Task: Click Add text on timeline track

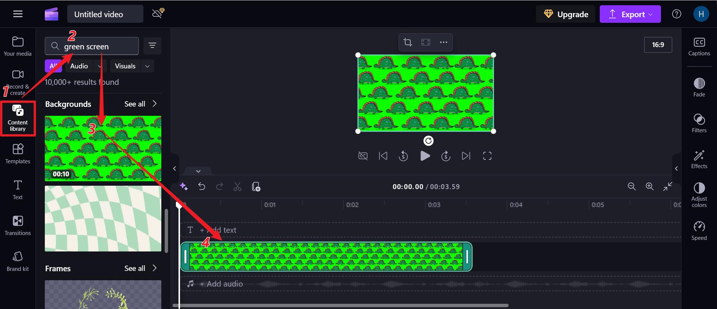Action: point(218,230)
